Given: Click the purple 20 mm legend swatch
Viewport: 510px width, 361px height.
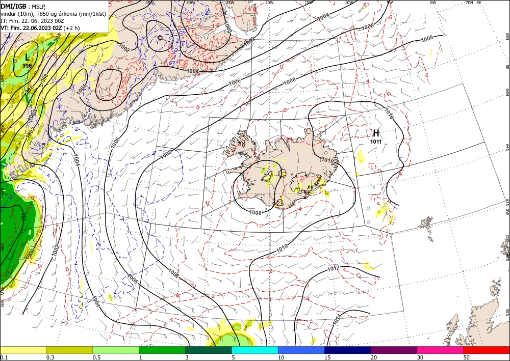Looking at the screenshot, I should 394,350.
